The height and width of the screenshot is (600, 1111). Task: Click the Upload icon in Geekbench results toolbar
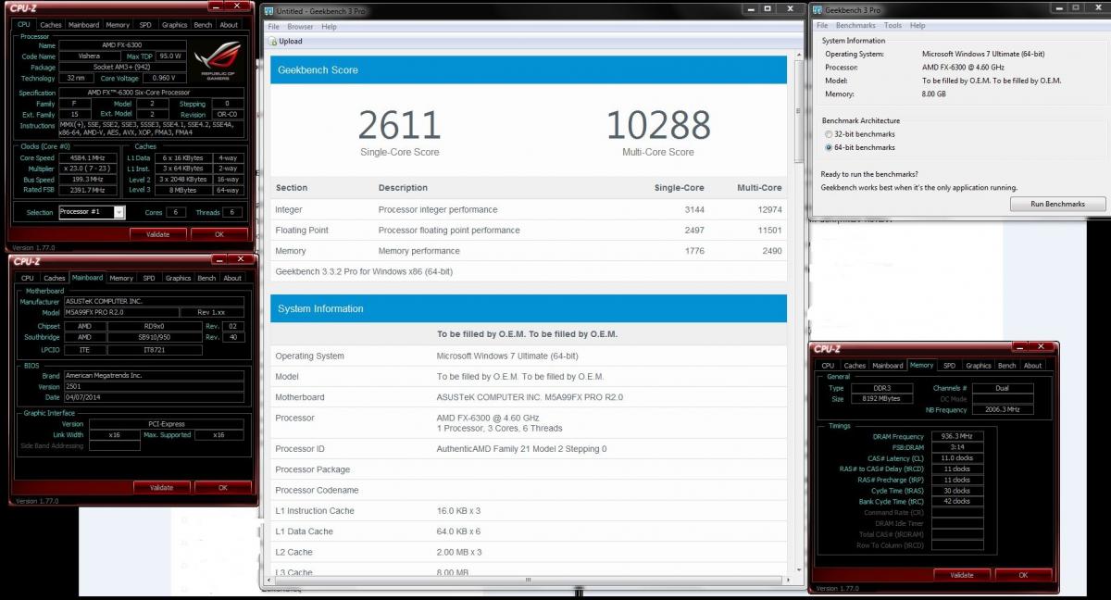coord(272,42)
